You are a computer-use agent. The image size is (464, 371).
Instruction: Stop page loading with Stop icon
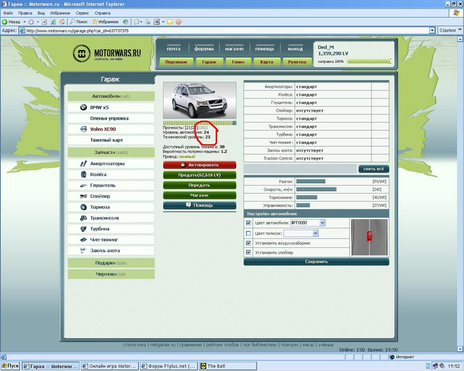click(x=44, y=21)
